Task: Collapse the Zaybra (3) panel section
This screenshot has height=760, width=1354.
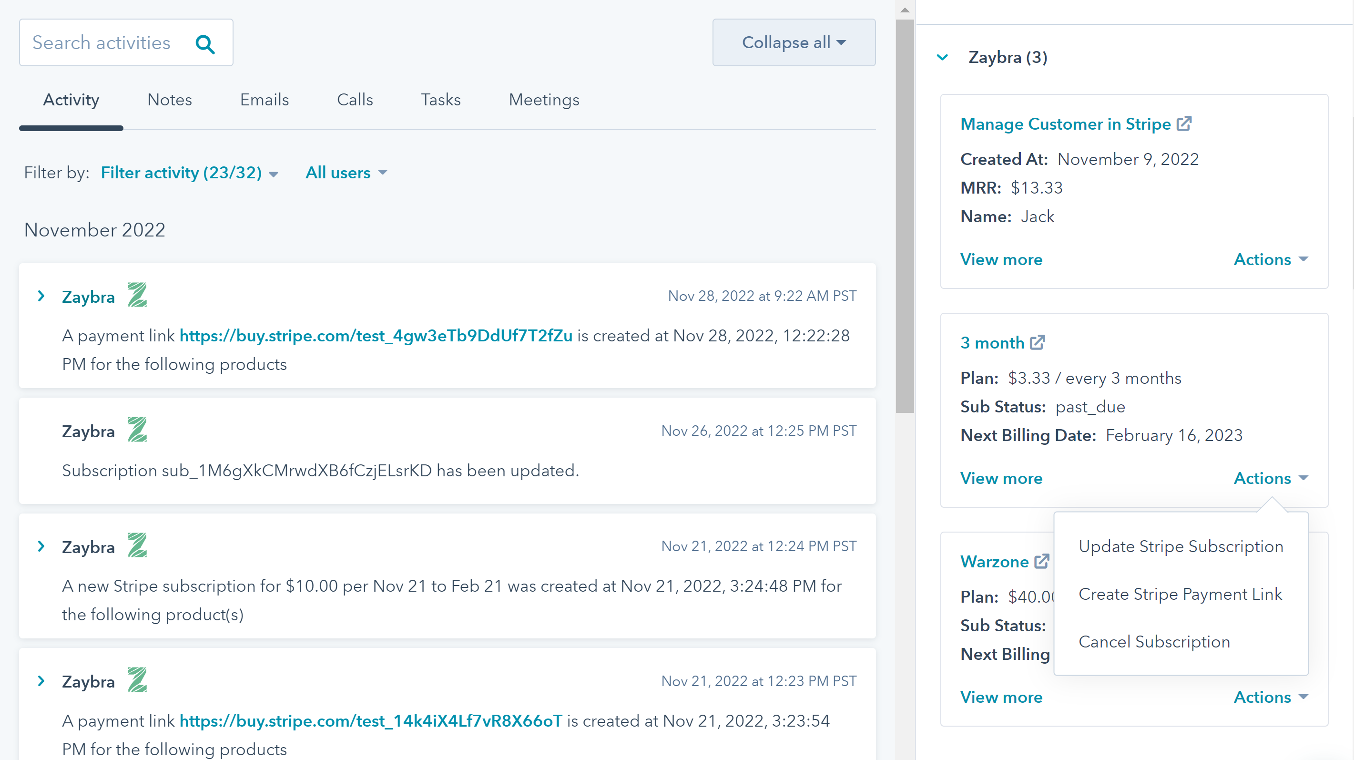Action: pyautogui.click(x=941, y=58)
